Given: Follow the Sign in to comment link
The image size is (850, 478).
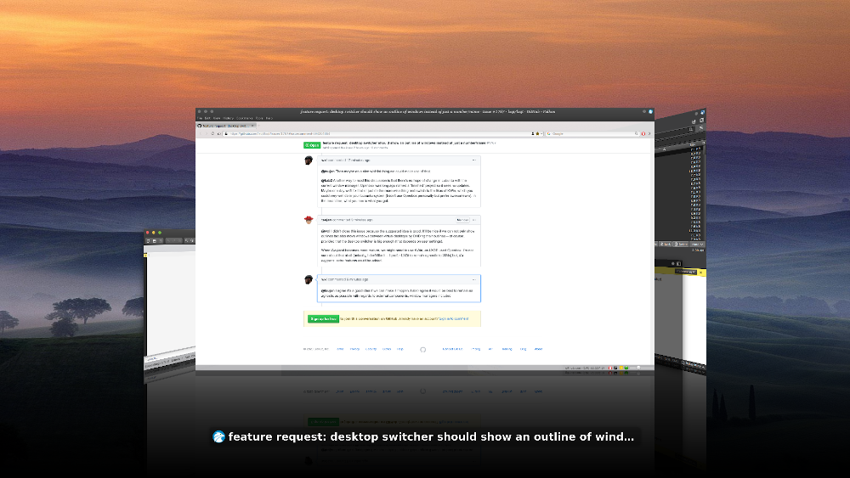Looking at the screenshot, I should pyautogui.click(x=454, y=319).
